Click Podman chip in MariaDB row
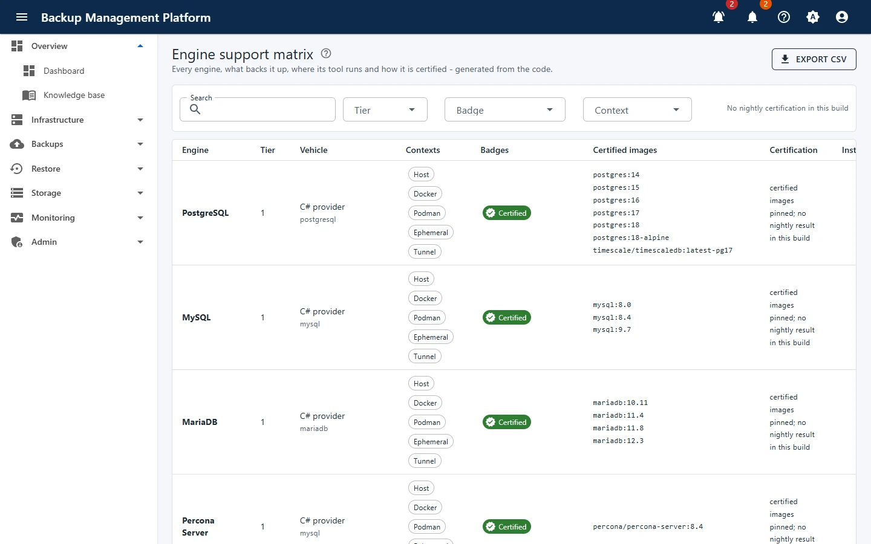The image size is (871, 544). point(427,422)
